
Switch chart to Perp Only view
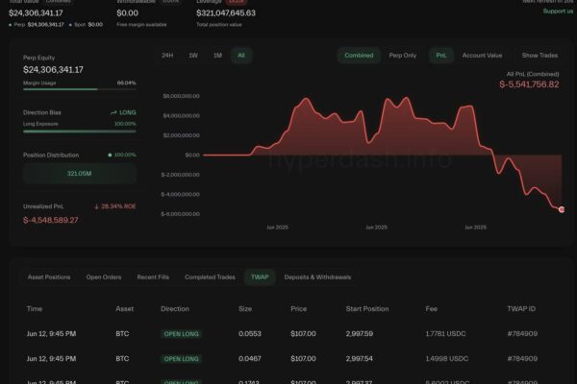coord(403,56)
